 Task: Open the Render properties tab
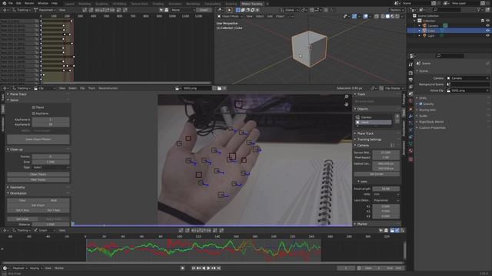coord(411,73)
